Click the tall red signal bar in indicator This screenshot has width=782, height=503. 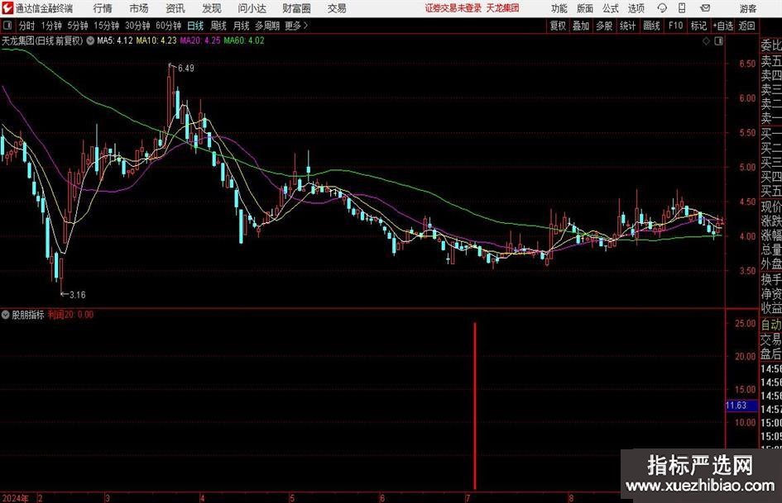[x=475, y=406]
